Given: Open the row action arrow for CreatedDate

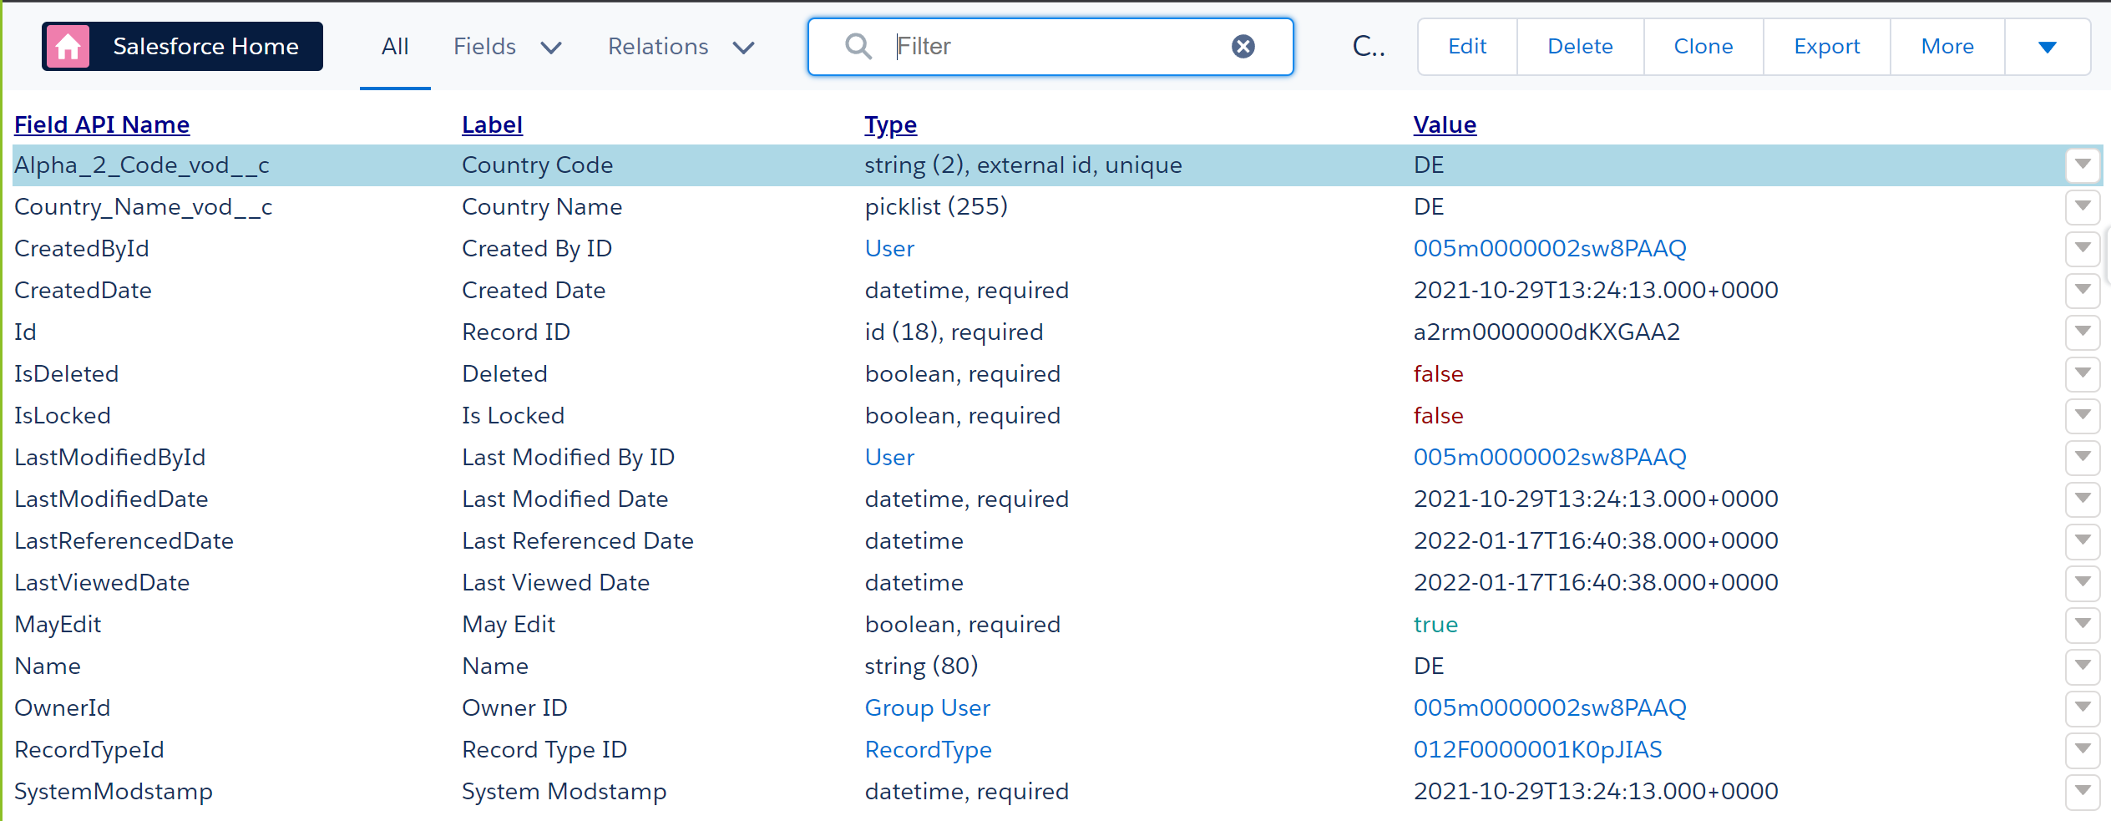Looking at the screenshot, I should 2082,290.
